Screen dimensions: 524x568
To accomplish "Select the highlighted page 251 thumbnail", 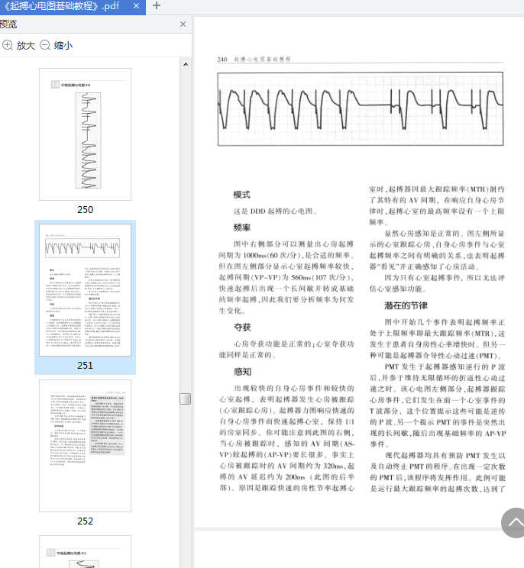I will coord(85,290).
